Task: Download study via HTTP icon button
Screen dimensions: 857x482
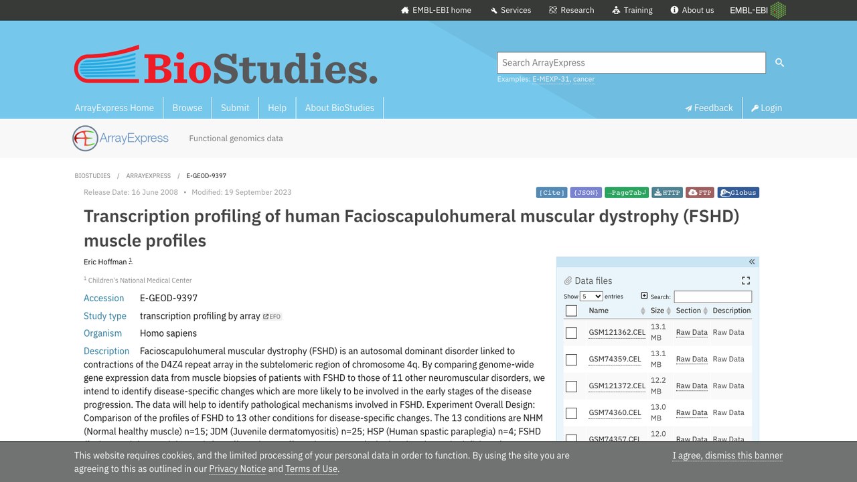Action: (x=667, y=193)
